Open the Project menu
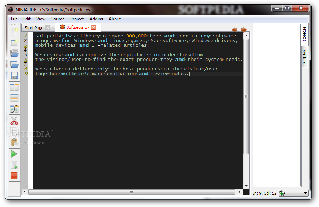Screen dimensions: 319x207 coord(77,19)
